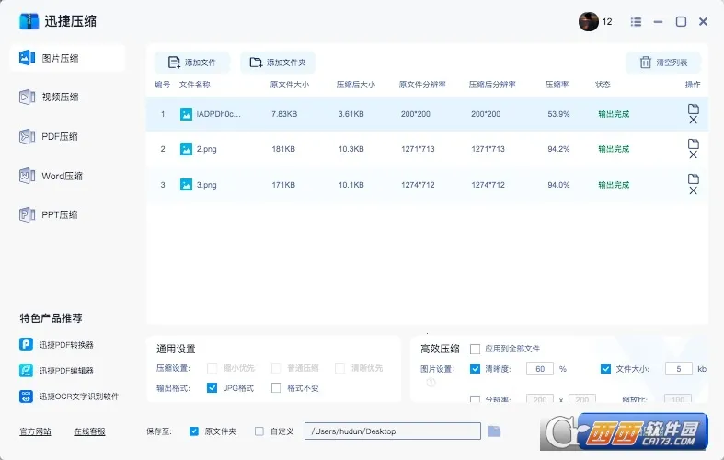
Task: Click the 迅捷OCR文字识别软件 icon
Action: [x=26, y=397]
